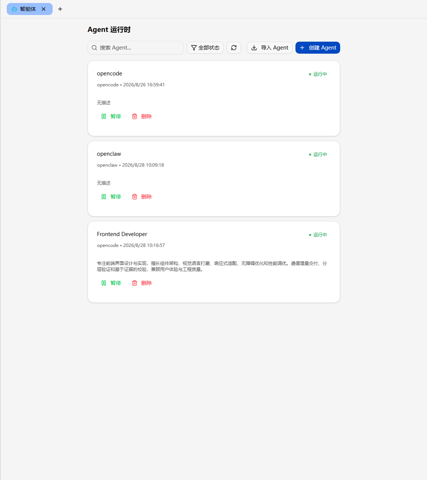Image resolution: width=427 pixels, height=480 pixels.
Task: Click 运行中 status on Frontend Developer card
Action: pos(318,235)
